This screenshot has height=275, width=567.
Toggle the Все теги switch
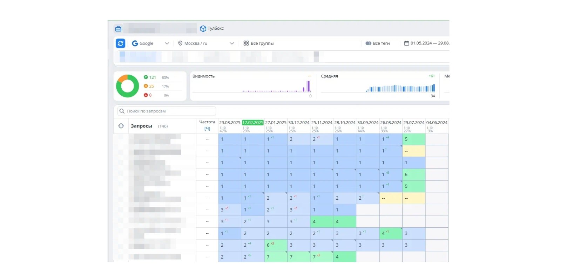coord(368,43)
